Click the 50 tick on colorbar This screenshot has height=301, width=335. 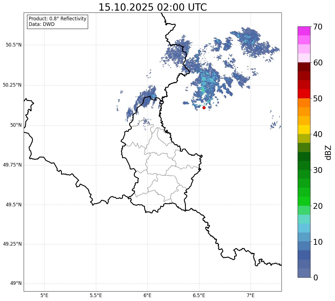click(x=318, y=99)
